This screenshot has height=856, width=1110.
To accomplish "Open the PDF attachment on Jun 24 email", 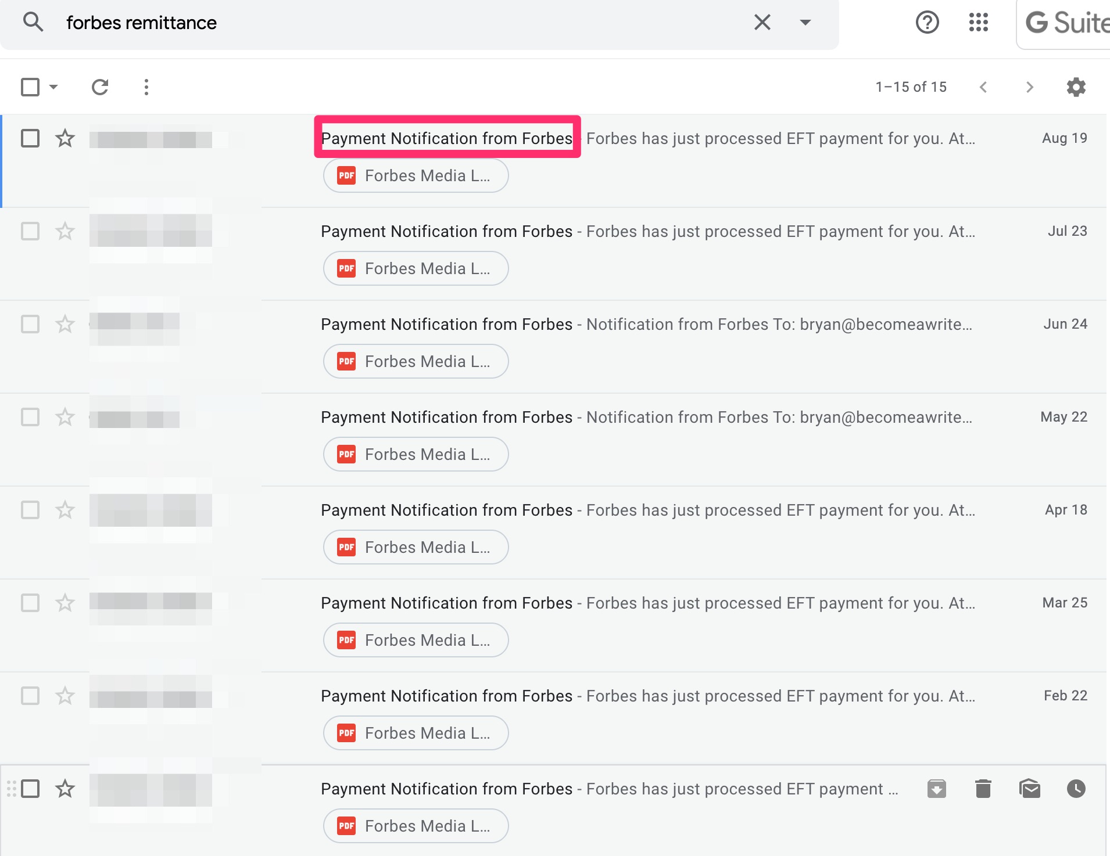I will pyautogui.click(x=416, y=361).
